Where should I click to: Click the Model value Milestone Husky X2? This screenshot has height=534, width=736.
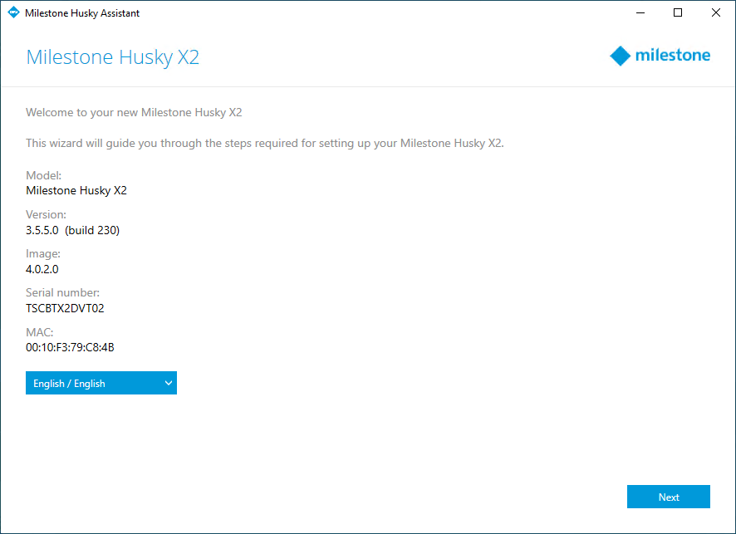click(x=76, y=190)
